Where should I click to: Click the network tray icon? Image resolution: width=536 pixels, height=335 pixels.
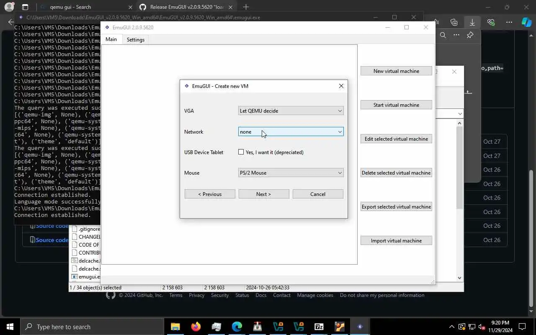(472, 327)
